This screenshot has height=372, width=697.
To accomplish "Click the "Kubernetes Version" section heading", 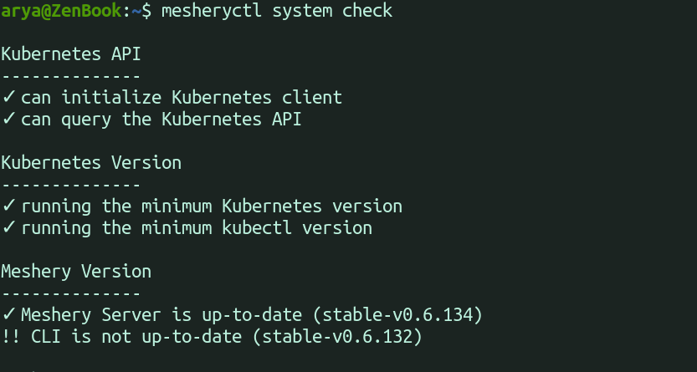I will pyautogui.click(x=91, y=162).
